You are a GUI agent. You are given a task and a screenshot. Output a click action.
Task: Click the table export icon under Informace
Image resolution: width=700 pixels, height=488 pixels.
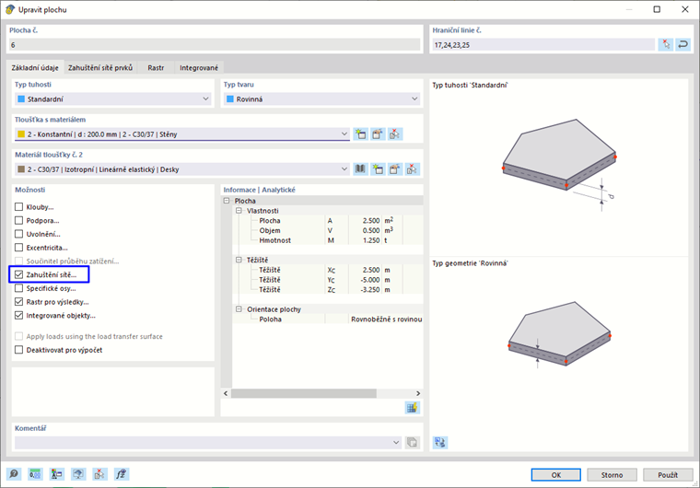tap(412, 407)
